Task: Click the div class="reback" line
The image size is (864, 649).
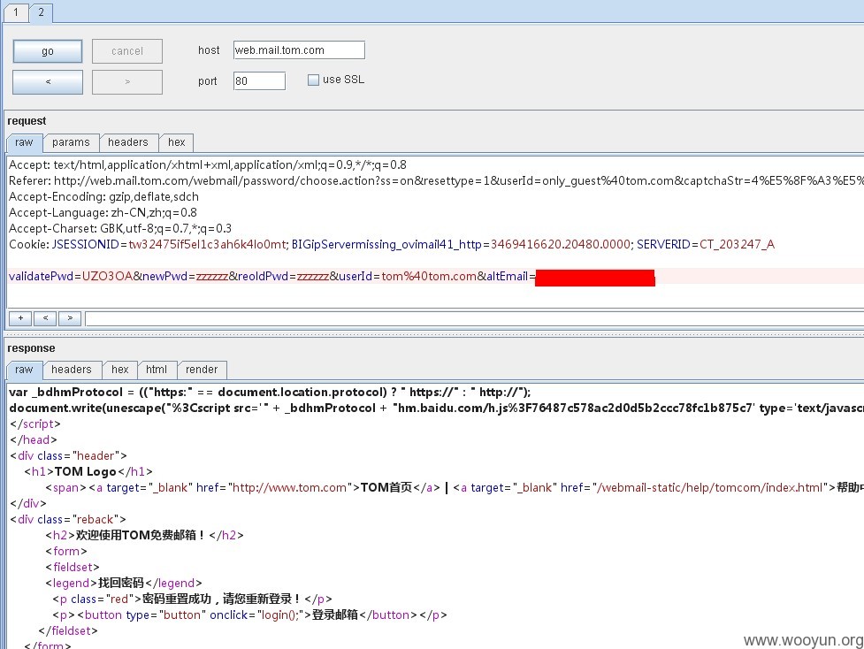Action: 68,520
